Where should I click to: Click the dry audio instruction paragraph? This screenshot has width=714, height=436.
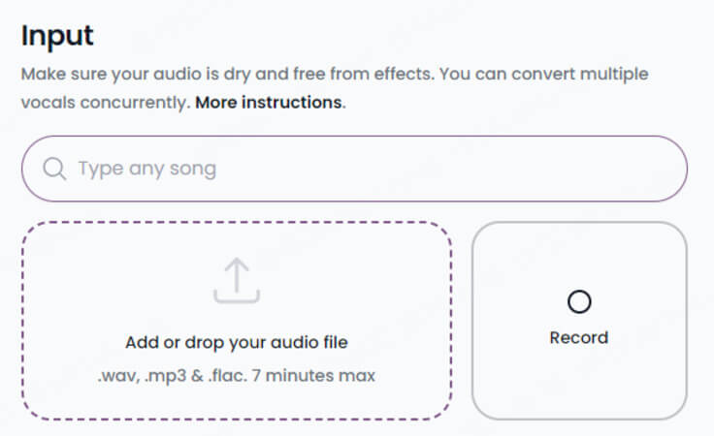tap(335, 88)
